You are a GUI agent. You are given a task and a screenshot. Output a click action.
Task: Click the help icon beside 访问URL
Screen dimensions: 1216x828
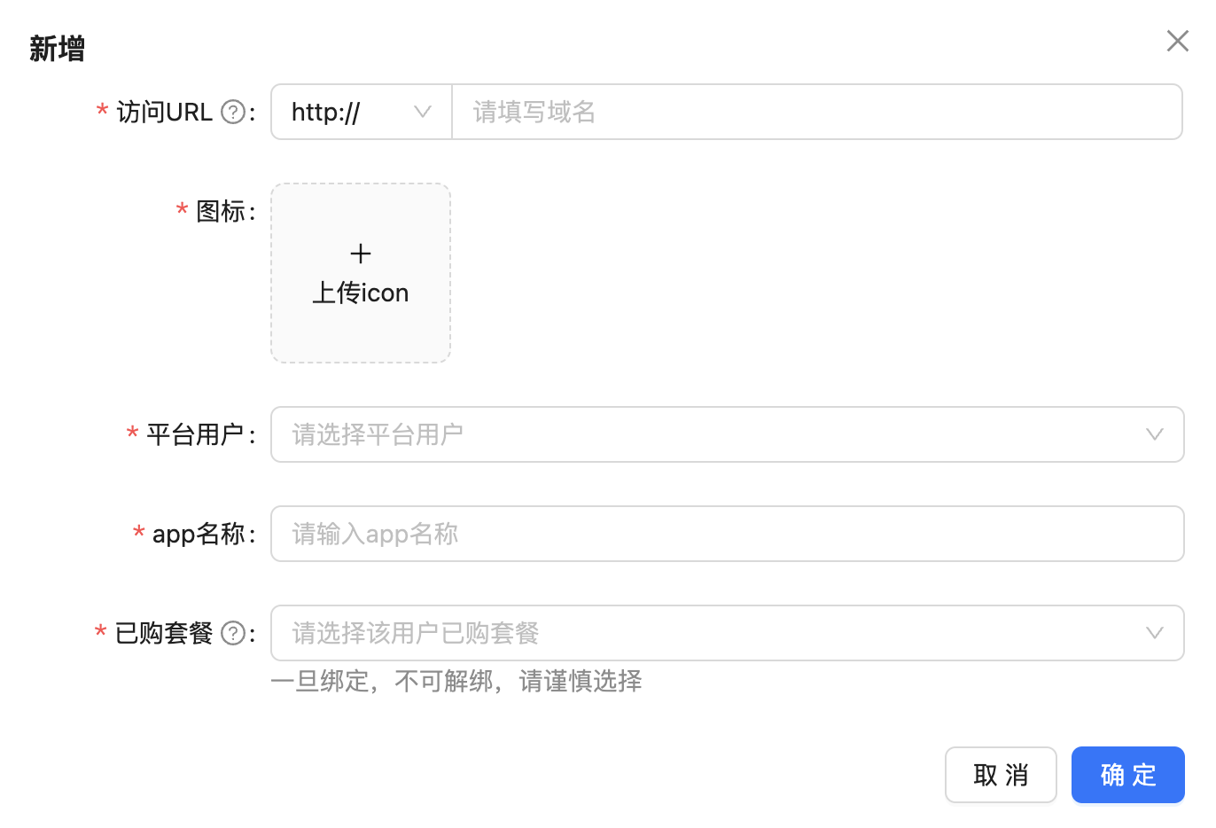pos(232,113)
